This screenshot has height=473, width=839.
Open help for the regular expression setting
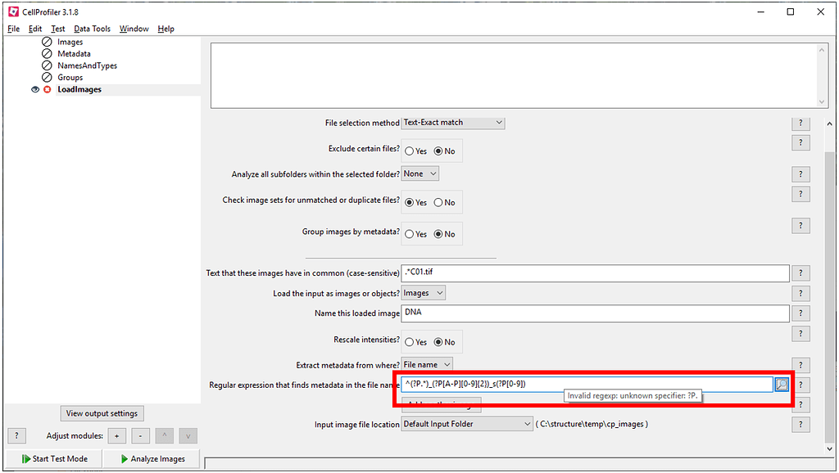tap(800, 384)
